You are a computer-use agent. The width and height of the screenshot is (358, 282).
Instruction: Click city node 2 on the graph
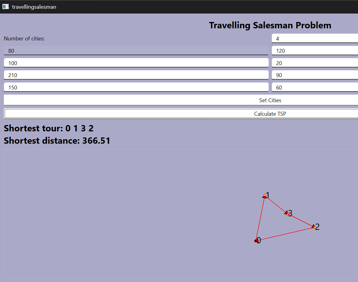pos(314,227)
